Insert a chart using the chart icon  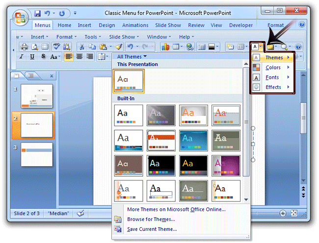click(165, 47)
